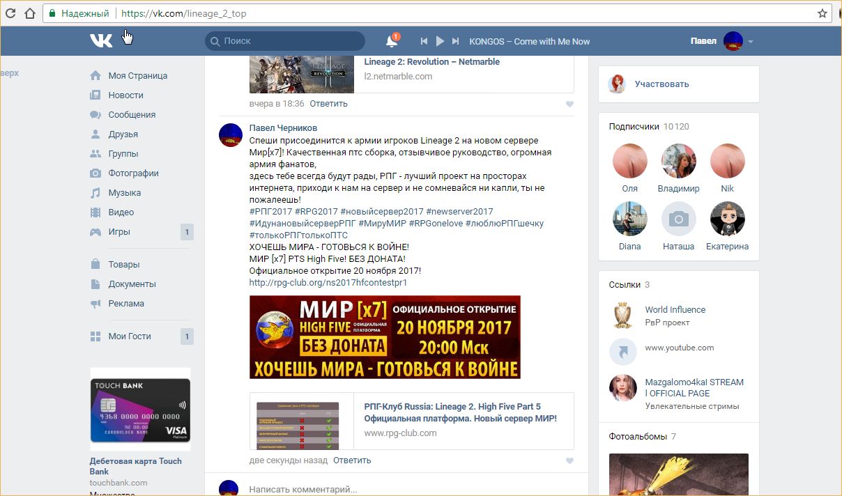The height and width of the screenshot is (496, 842).
Task: Open Подписчики list header
Action: click(x=649, y=126)
